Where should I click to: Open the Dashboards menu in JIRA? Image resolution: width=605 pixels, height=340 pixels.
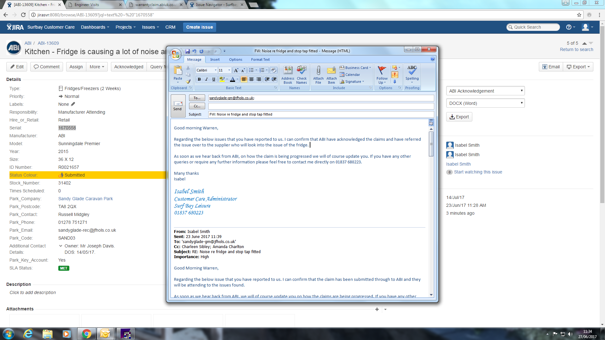(95, 27)
